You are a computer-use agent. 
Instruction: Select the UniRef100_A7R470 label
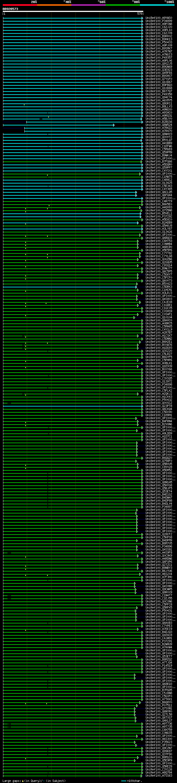[x=159, y=131]
